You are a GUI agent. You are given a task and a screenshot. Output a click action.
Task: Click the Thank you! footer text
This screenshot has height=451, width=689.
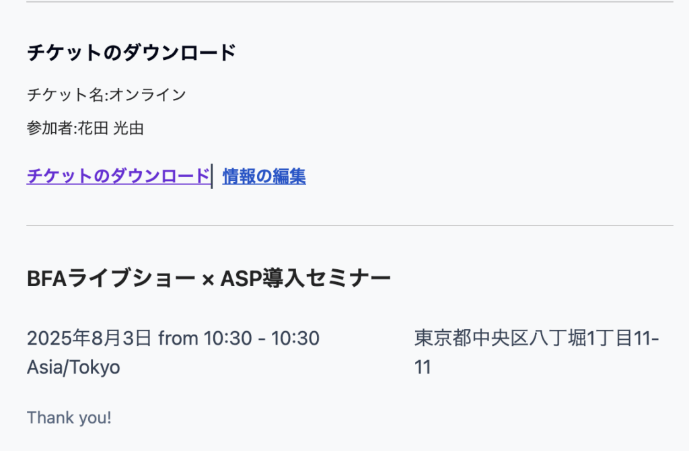coord(69,417)
